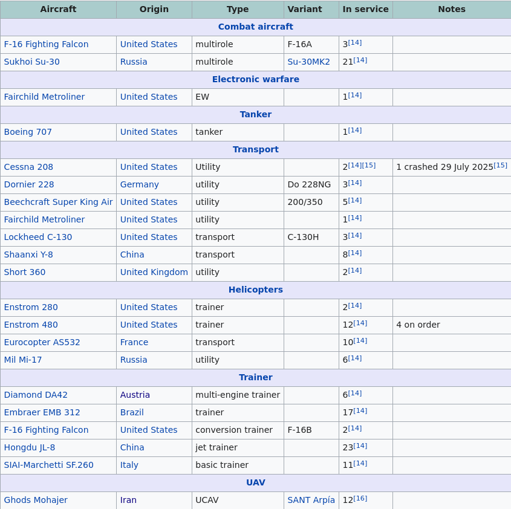Open the Embraer EMB 312 link

click(42, 412)
